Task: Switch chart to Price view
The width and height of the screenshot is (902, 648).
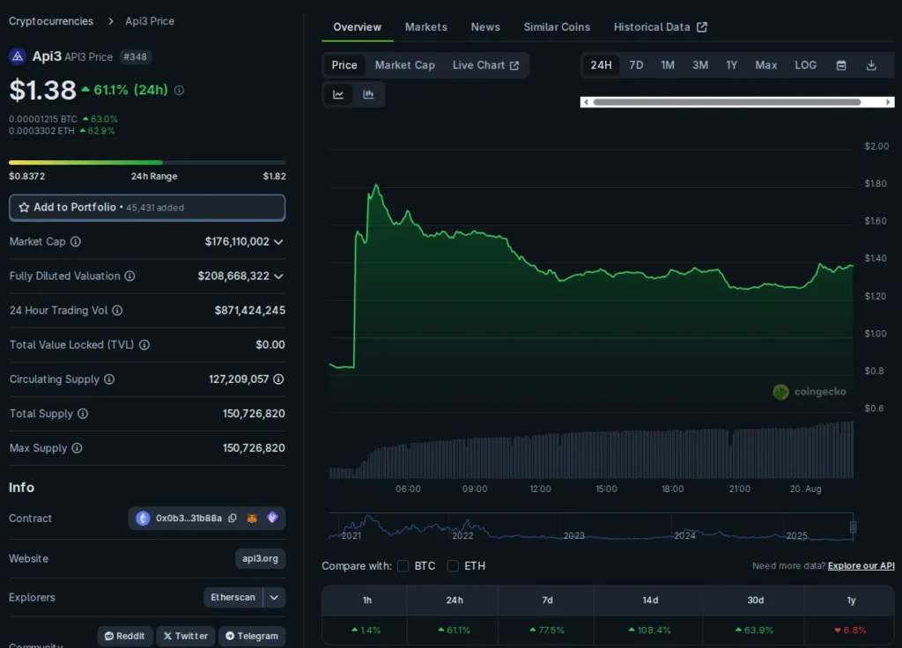Action: [344, 65]
